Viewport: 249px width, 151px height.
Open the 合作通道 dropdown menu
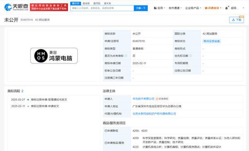click(175, 8)
